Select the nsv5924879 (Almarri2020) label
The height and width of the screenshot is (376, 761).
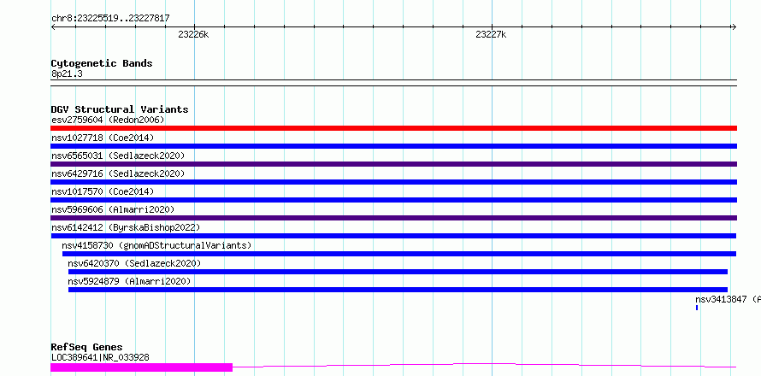[x=129, y=281]
